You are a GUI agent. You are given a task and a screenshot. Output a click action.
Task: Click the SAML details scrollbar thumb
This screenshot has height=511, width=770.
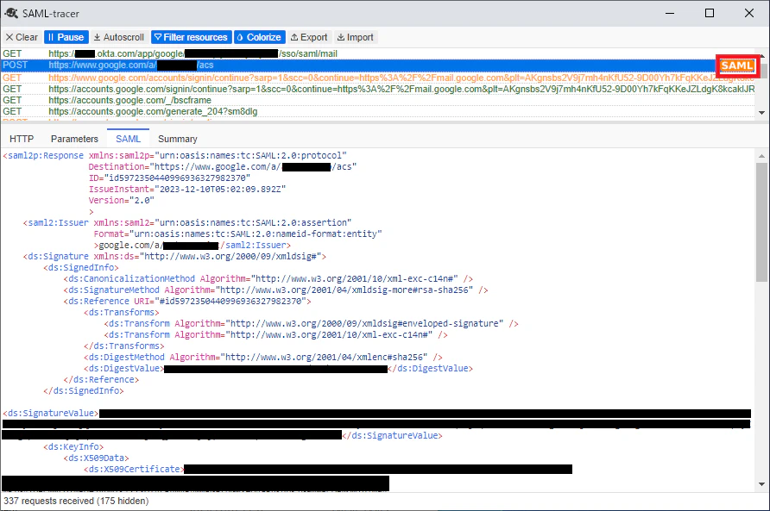(x=761, y=221)
